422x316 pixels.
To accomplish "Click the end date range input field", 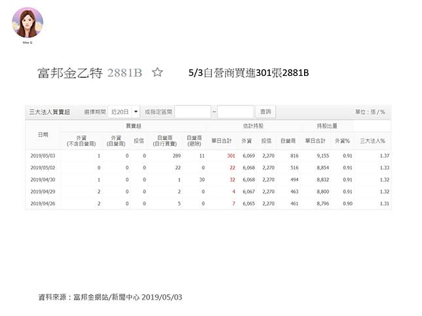I will (235, 111).
